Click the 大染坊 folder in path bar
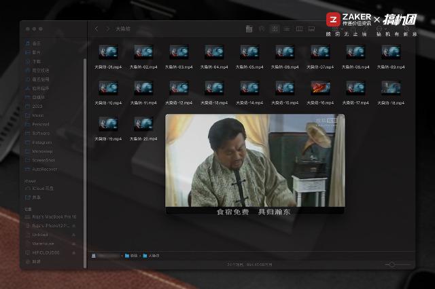The image size is (435, 289). 151,256
